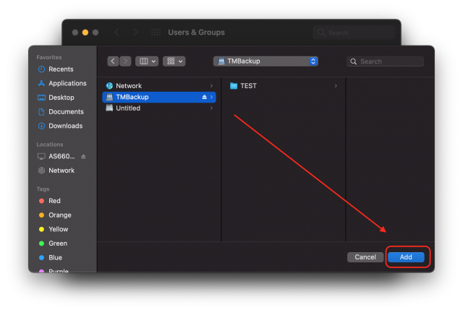Open the TMBackup location popup menu

click(266, 61)
